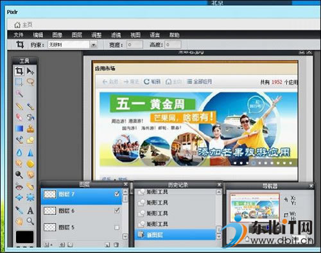Select the Red Eye reduction tool

pos(19,187)
